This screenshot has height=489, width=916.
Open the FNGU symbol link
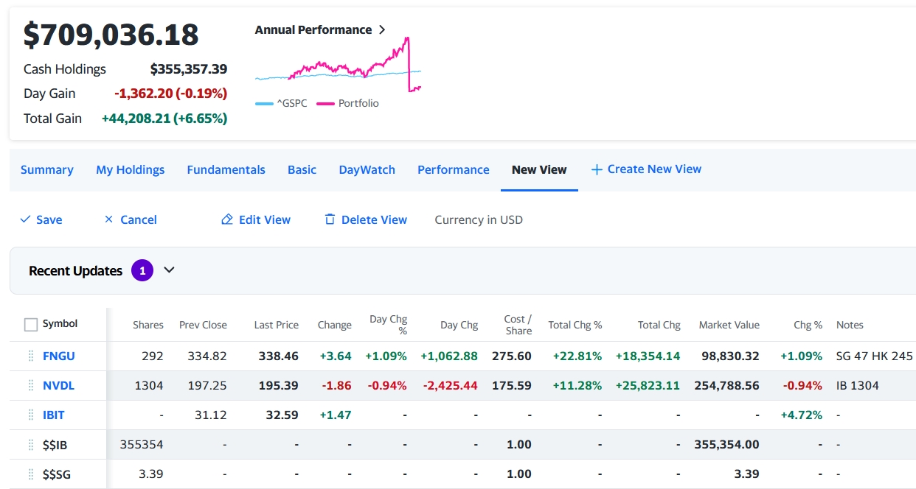coord(59,356)
